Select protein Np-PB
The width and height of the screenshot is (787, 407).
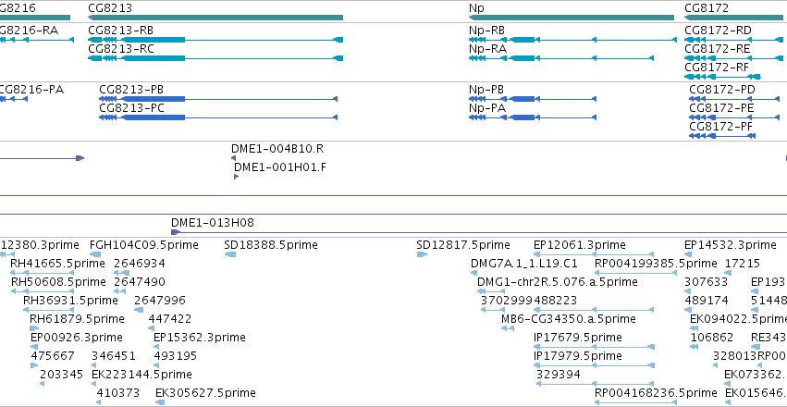point(533,99)
